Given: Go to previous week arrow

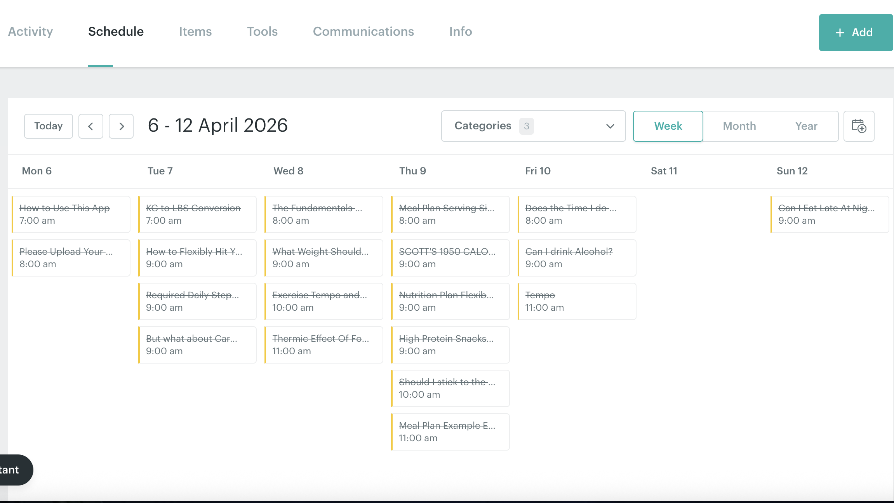Looking at the screenshot, I should pyautogui.click(x=90, y=126).
